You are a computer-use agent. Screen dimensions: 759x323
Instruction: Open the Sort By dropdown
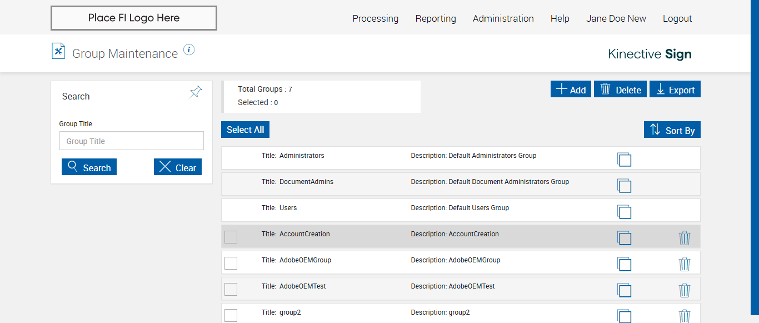(x=672, y=130)
